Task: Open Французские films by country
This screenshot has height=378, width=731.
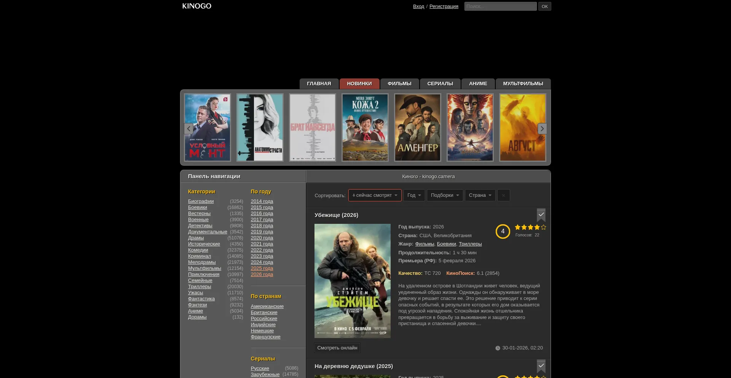Action: 266,337
